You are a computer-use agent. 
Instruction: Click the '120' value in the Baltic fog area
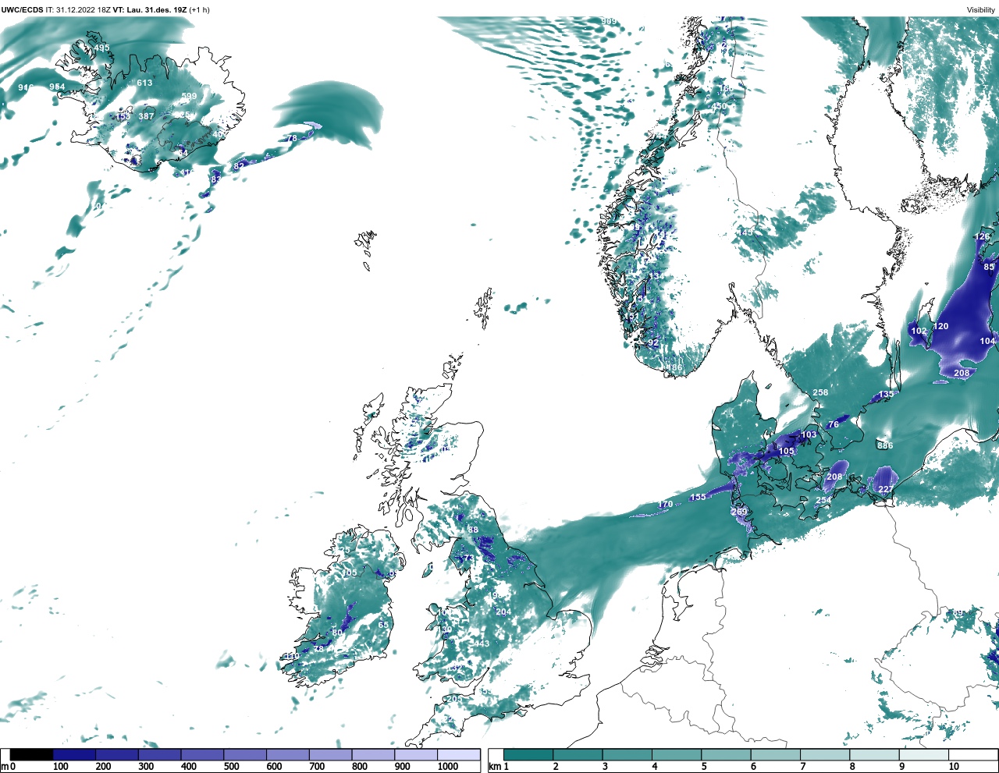click(x=941, y=326)
